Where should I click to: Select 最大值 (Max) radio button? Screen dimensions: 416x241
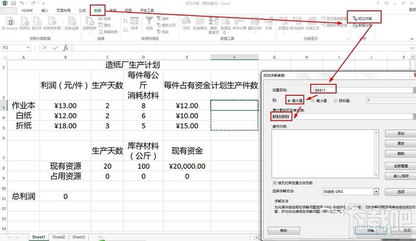tap(289, 101)
